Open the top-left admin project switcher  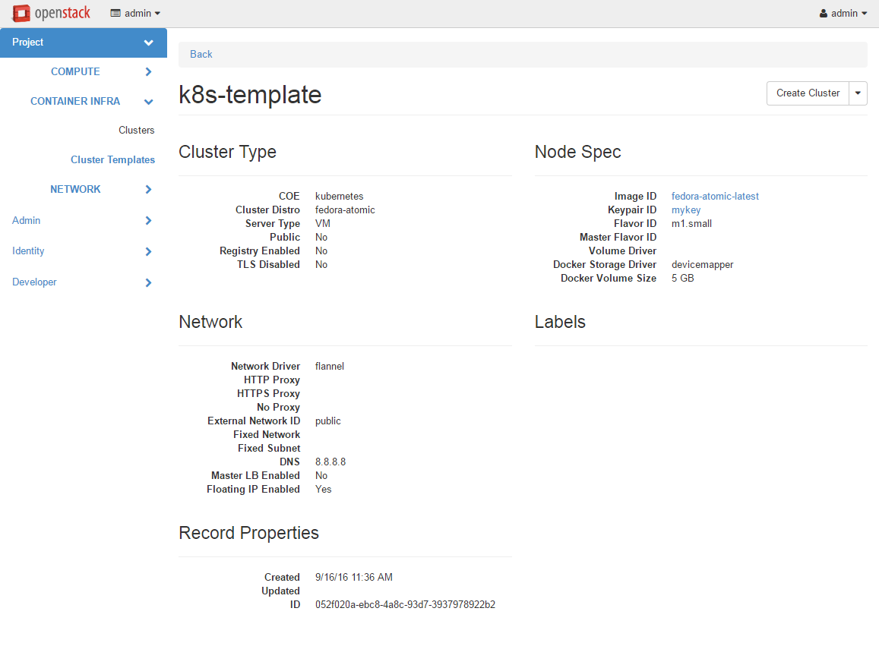pos(135,13)
